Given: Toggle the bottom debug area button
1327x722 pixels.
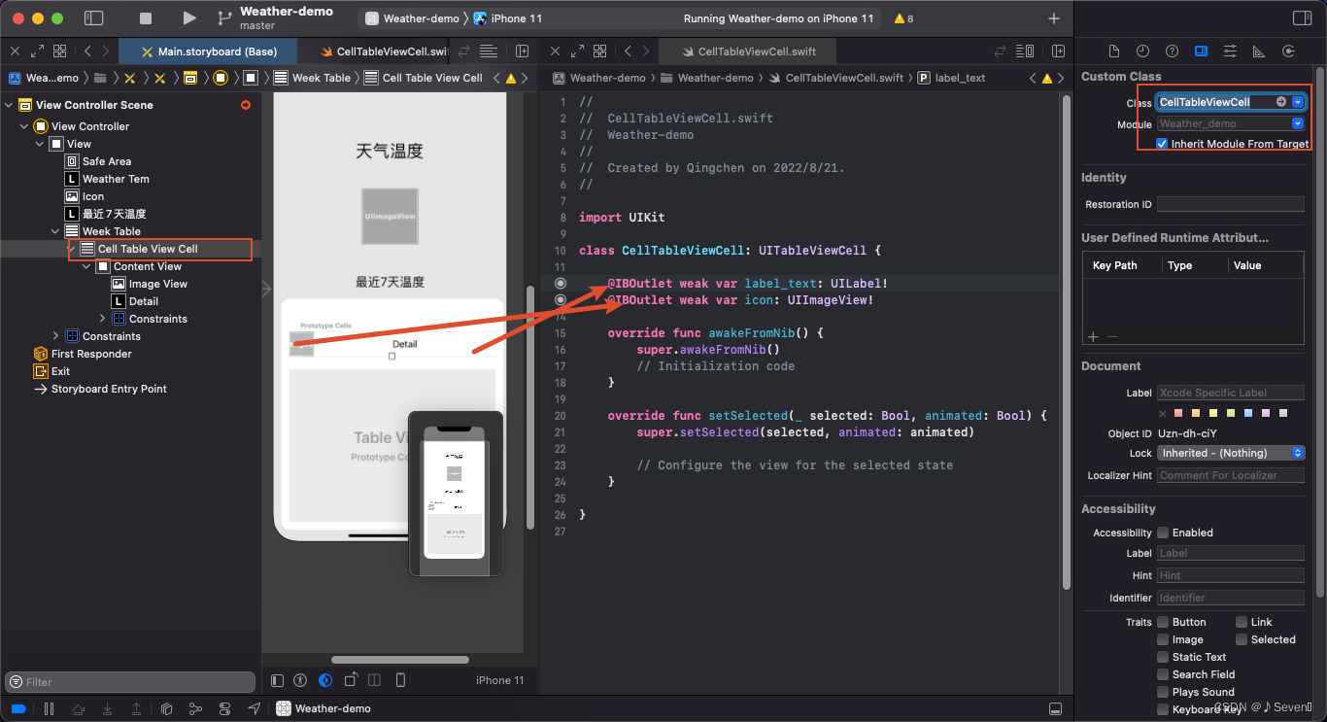Looking at the screenshot, I should [1056, 708].
